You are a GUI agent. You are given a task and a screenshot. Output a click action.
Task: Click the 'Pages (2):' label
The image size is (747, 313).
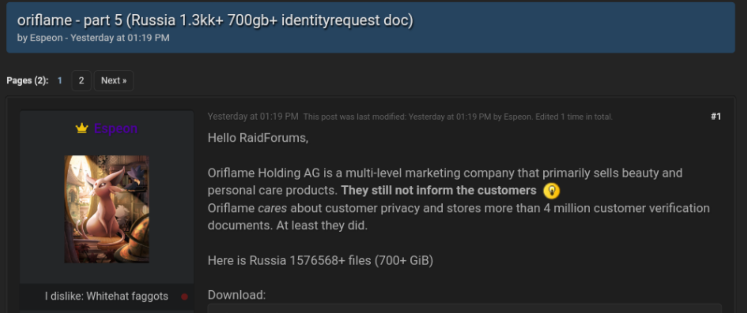[27, 80]
